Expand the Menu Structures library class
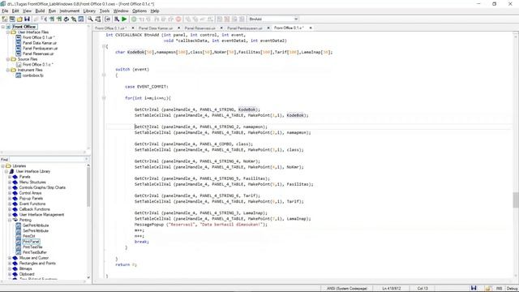Viewport: 519px width, 292px height. click(x=10, y=182)
